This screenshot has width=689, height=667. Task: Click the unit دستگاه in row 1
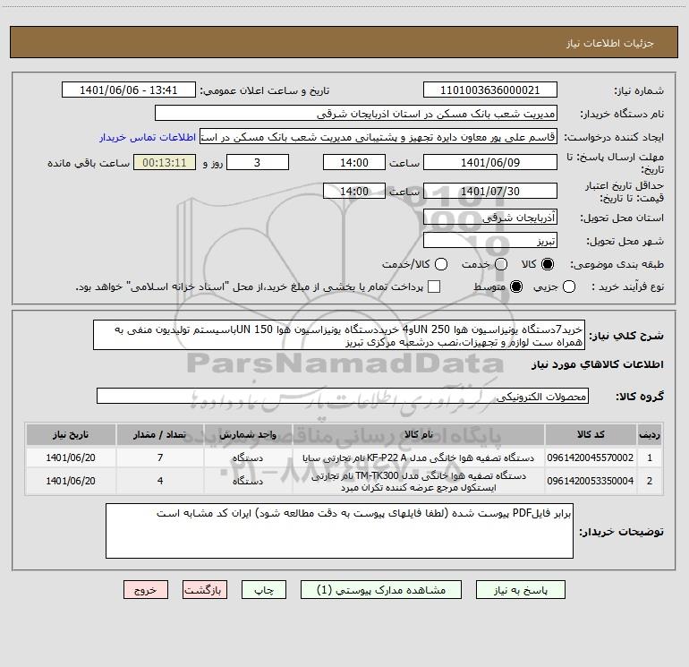pyautogui.click(x=248, y=457)
